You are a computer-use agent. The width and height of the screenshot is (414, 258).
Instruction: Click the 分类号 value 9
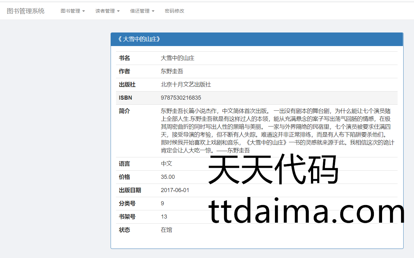tap(162, 203)
